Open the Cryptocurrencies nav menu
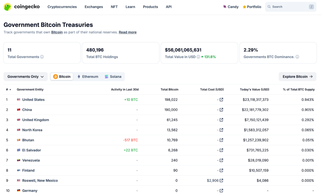 (x=62, y=7)
